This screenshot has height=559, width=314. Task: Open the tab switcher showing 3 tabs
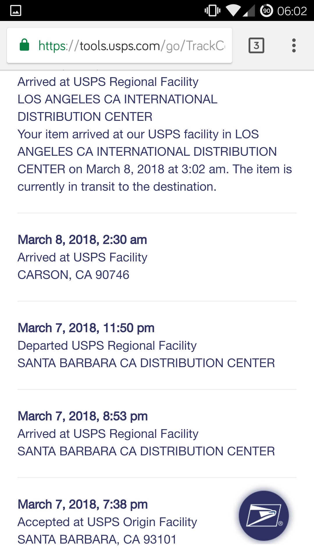pyautogui.click(x=256, y=45)
